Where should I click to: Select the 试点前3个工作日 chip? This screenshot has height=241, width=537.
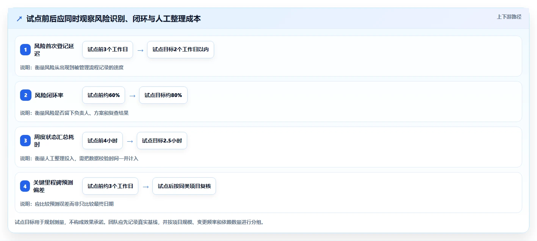108,50
